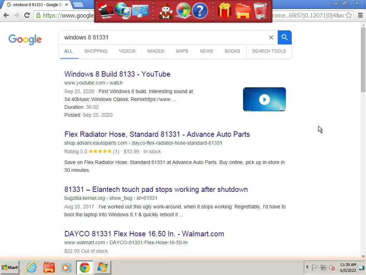Click the Show desktop button in tray corner
Image resolution: width=366 pixels, height=275 pixels.
(x=362, y=267)
